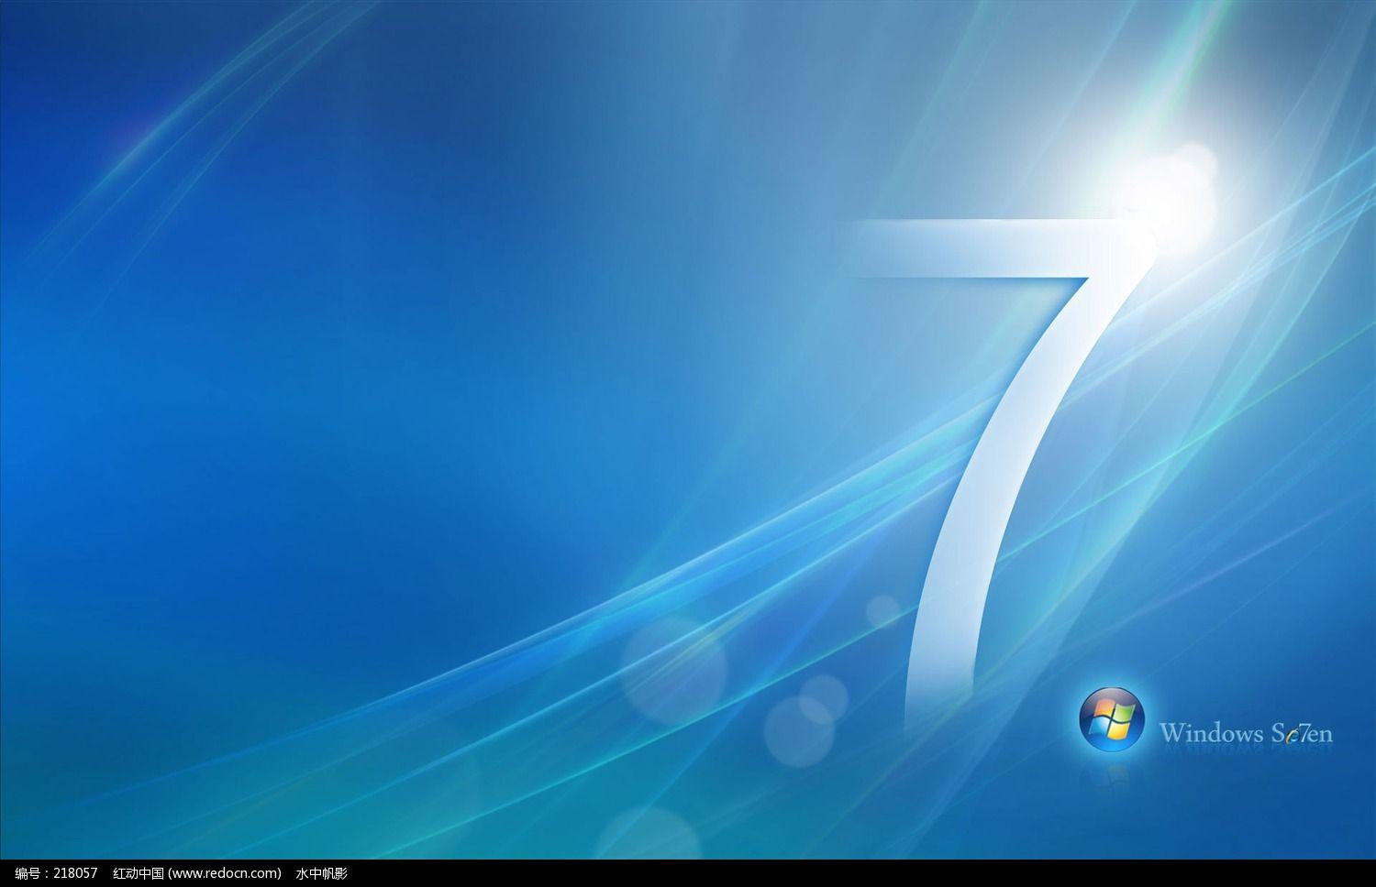Click the 编号 label in footer
The width and height of the screenshot is (1376, 887).
tap(28, 873)
